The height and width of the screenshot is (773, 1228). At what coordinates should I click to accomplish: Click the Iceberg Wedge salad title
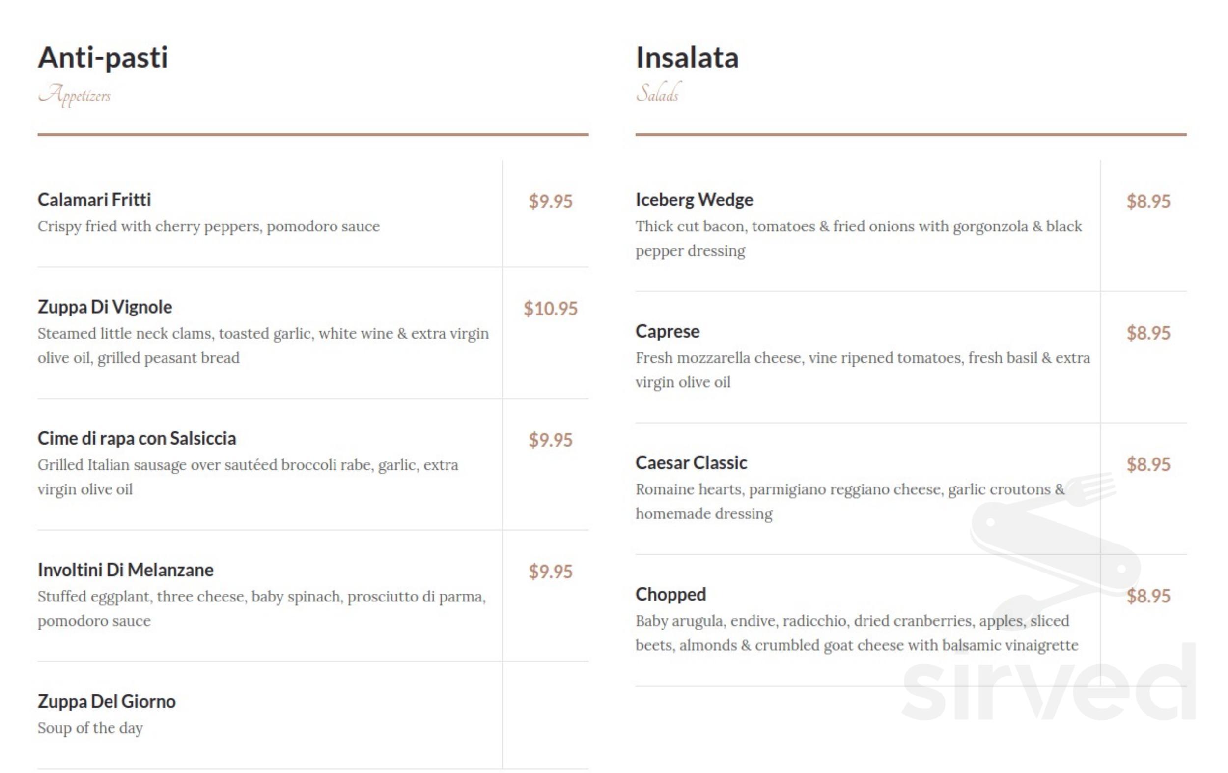click(x=694, y=200)
